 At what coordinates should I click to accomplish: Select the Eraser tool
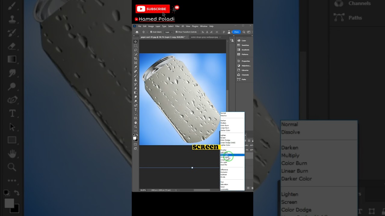coord(136,88)
